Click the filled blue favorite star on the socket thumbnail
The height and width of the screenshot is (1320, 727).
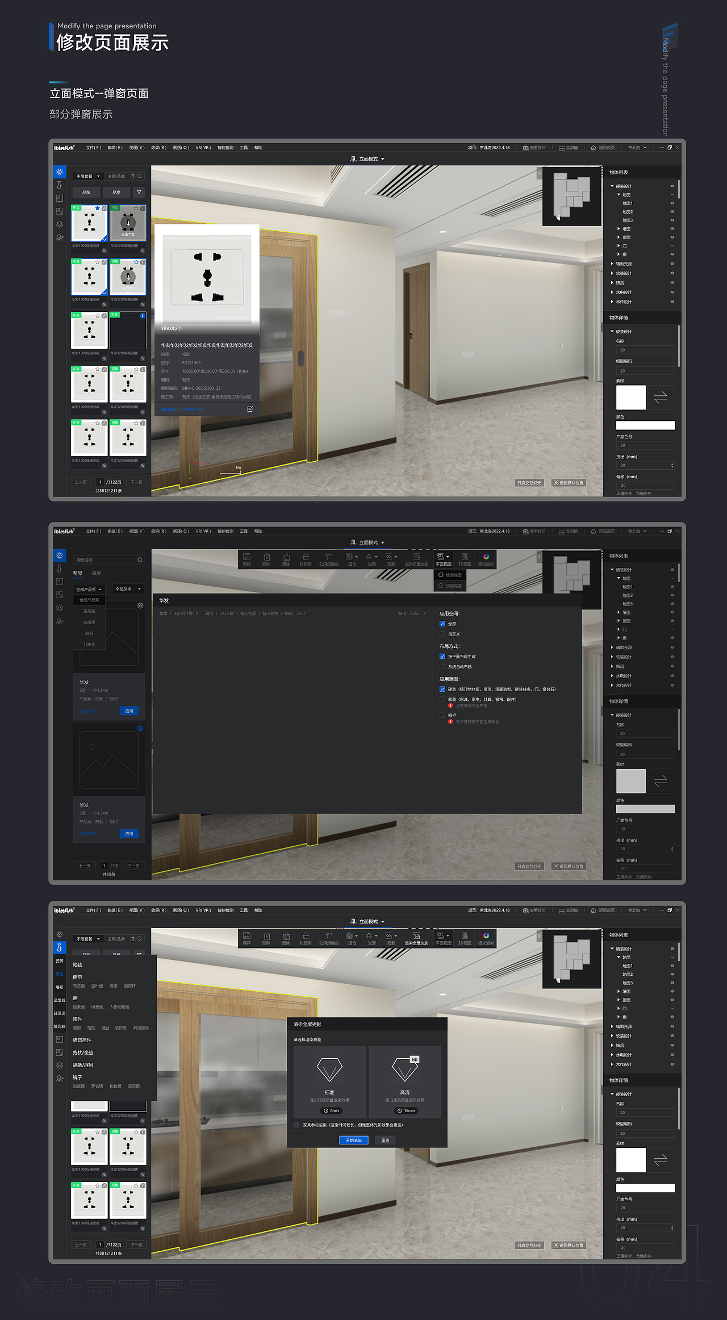[x=98, y=208]
